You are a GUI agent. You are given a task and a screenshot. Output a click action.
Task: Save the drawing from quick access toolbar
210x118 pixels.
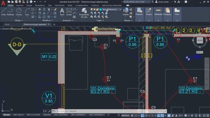pyautogui.click(x=16, y=2)
